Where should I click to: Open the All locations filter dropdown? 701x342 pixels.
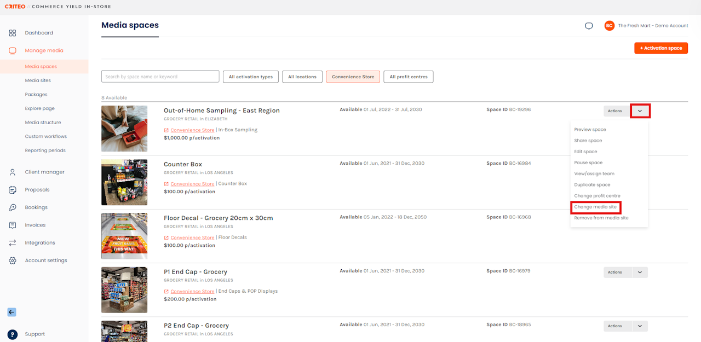click(302, 77)
